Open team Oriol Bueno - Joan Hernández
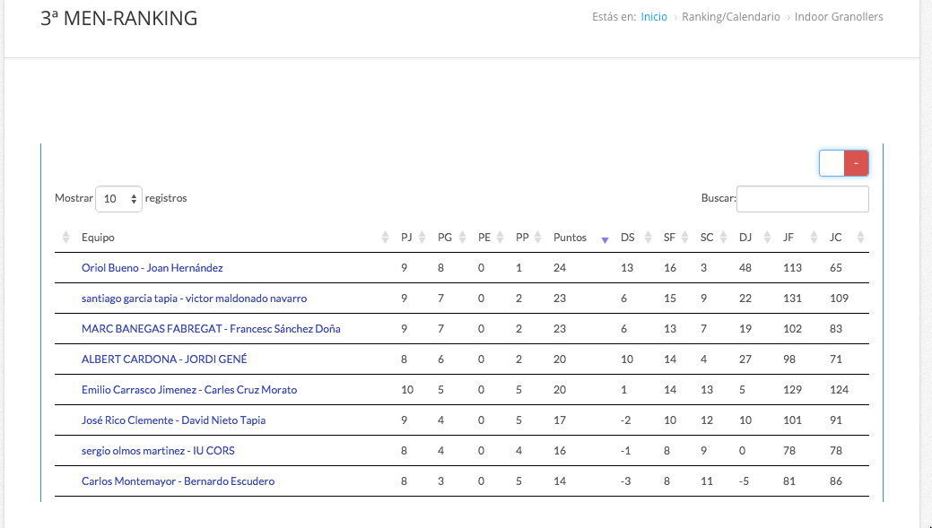 pos(152,268)
